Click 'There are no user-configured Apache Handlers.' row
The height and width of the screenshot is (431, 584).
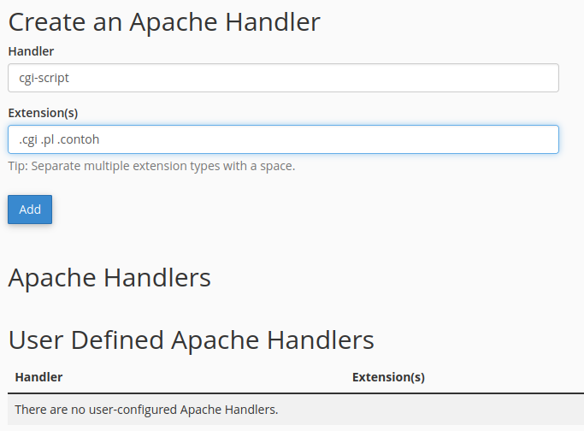tap(296, 410)
